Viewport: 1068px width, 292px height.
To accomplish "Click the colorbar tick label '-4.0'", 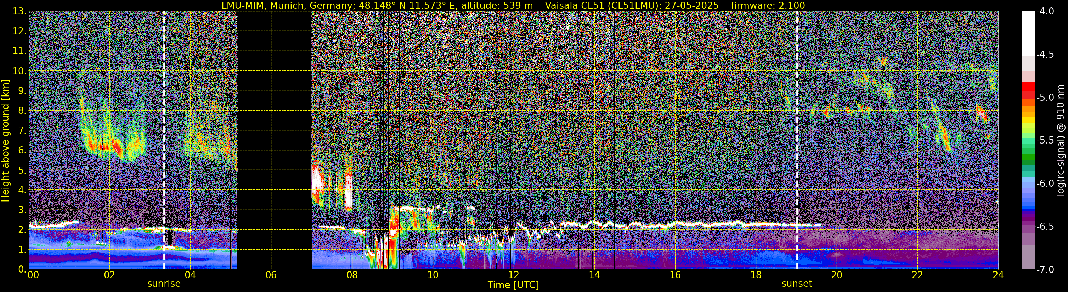I will (x=1045, y=12).
